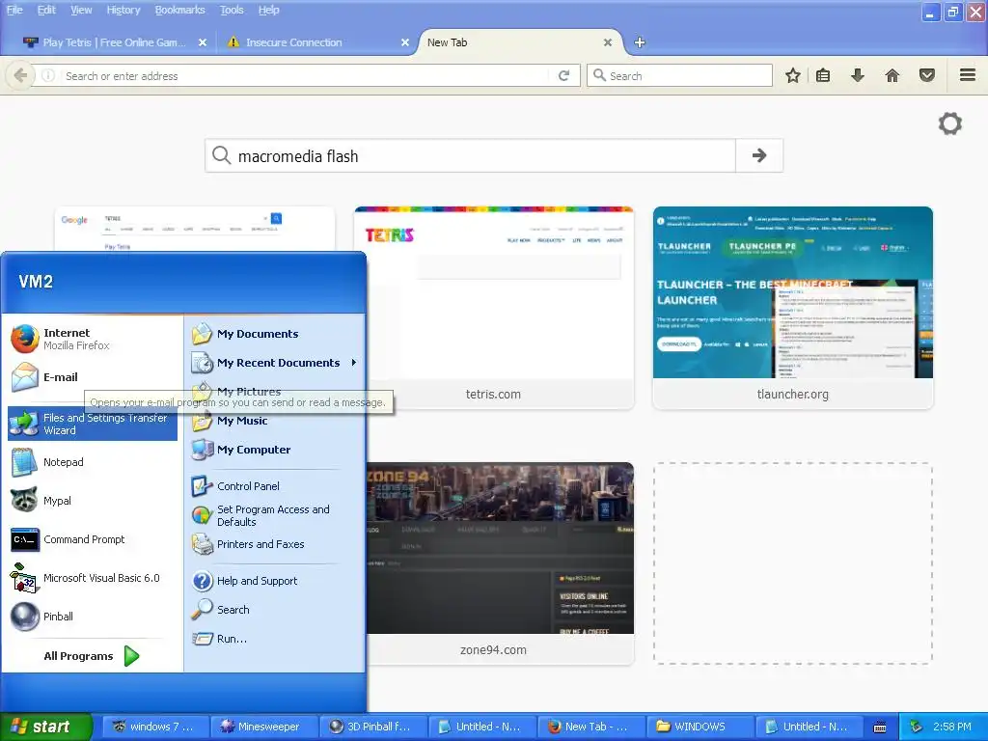The width and height of the screenshot is (988, 741).
Task: Open a new tab with plus button
Action: [640, 42]
